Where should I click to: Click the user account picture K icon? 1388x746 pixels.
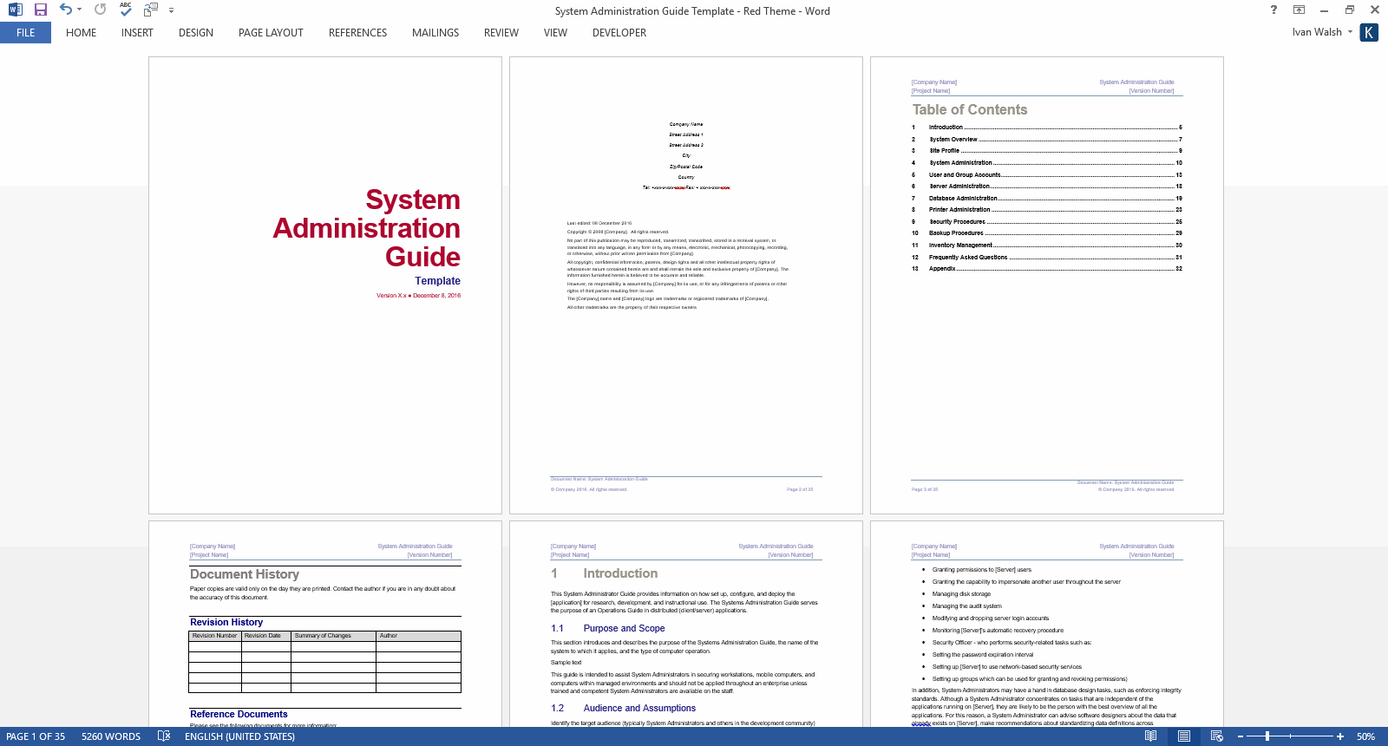click(x=1369, y=32)
